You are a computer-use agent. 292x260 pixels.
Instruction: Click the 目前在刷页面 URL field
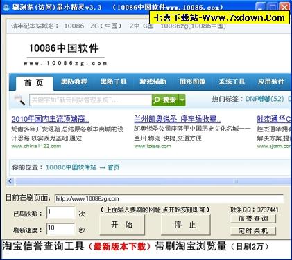click(169, 198)
